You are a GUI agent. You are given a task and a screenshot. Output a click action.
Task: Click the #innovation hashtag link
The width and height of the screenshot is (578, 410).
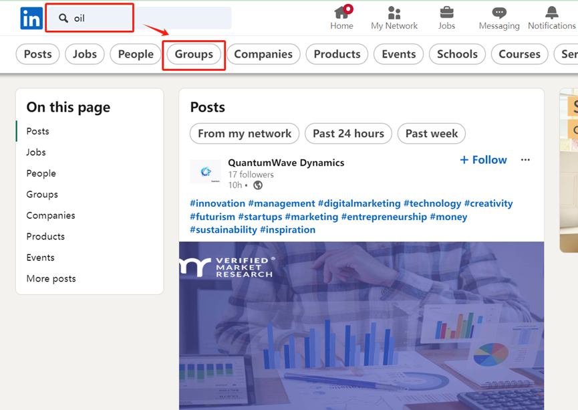(217, 203)
